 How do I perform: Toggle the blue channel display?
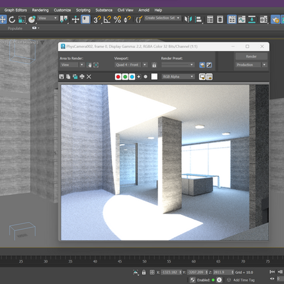[x=132, y=77]
